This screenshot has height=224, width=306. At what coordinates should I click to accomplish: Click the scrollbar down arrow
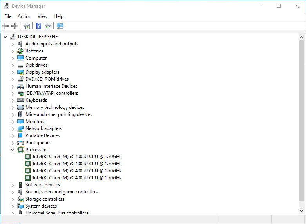pos(301,211)
